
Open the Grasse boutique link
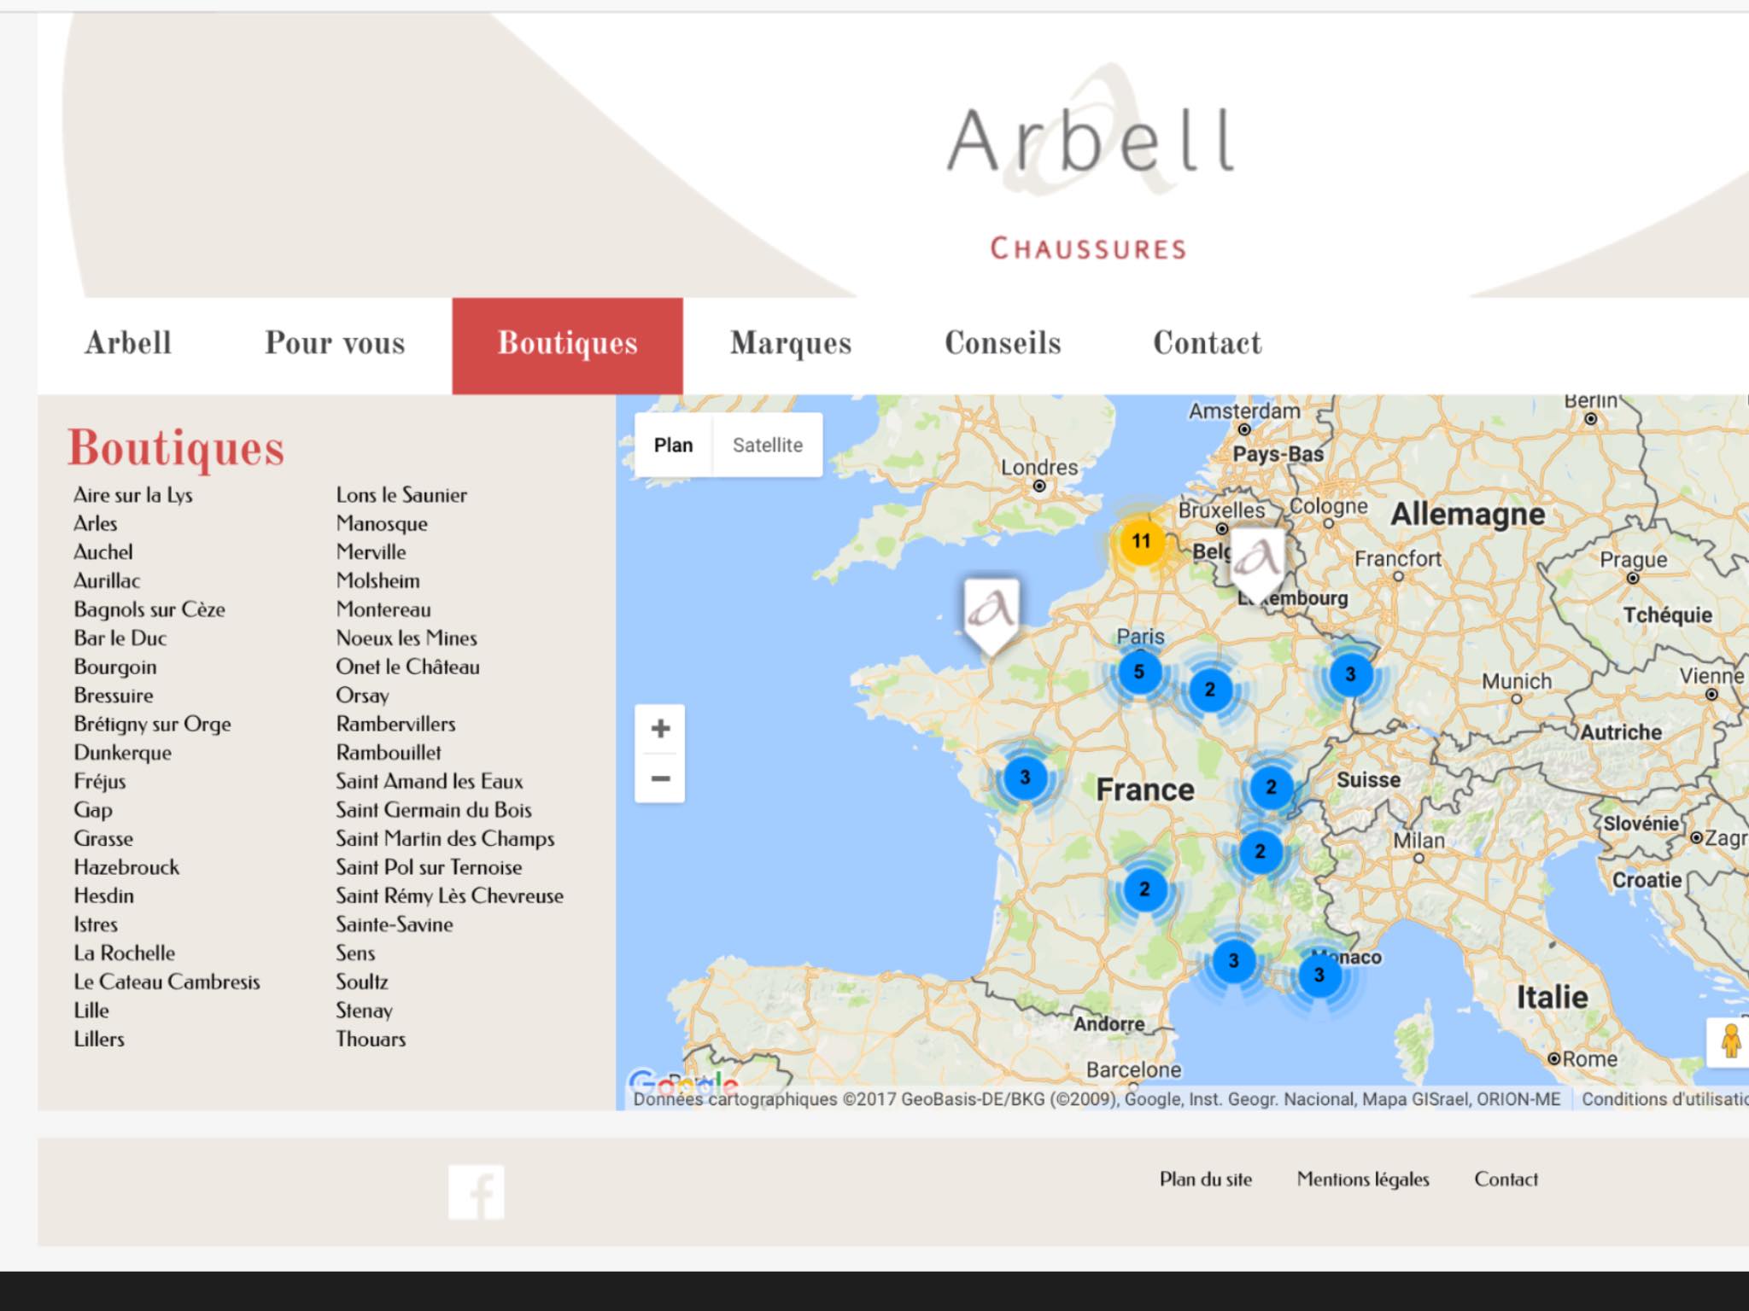point(103,839)
